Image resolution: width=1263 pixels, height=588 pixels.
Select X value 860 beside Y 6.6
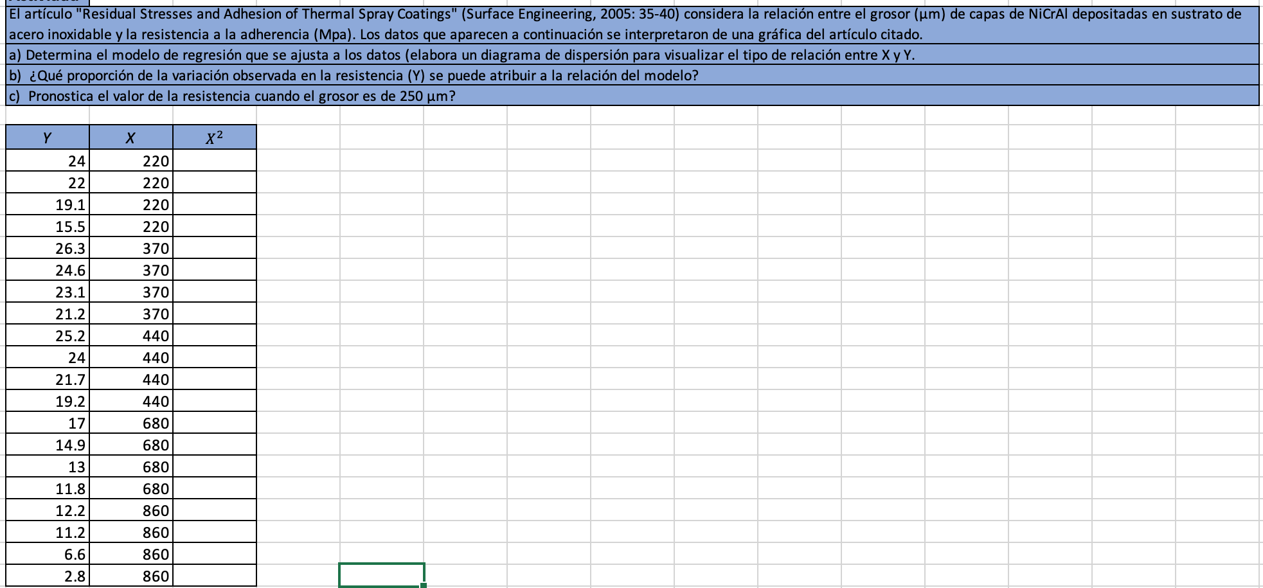[x=131, y=554]
